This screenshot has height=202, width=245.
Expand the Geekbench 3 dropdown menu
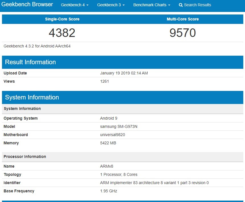coord(111,5)
